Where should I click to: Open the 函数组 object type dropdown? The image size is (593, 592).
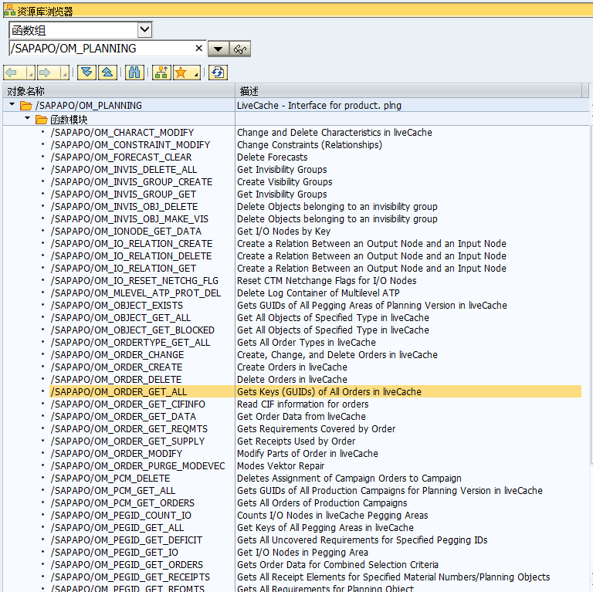point(144,29)
